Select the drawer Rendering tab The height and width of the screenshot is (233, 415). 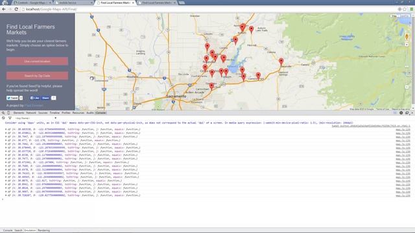[43, 230]
